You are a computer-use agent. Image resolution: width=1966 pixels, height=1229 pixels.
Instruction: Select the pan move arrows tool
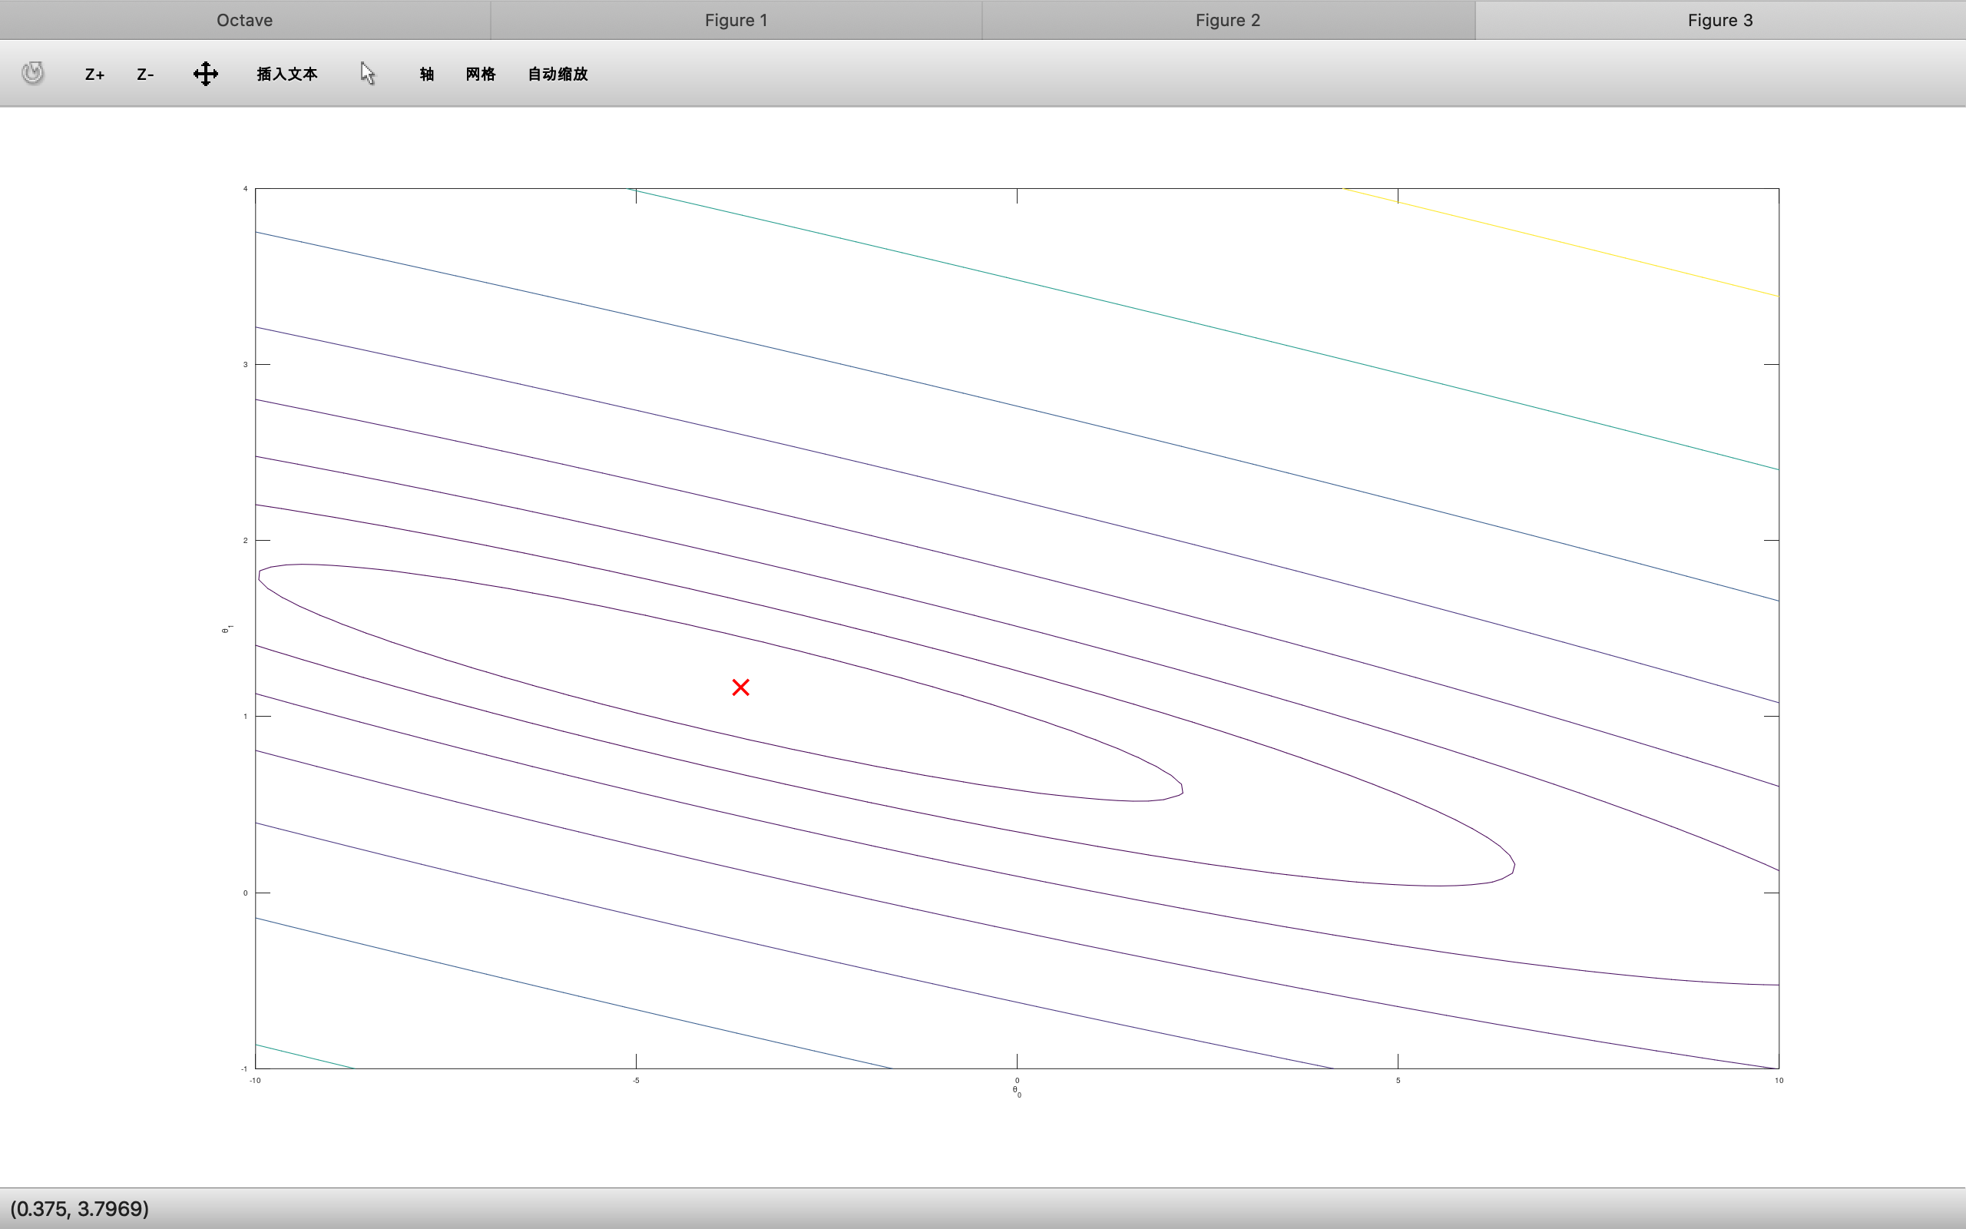pos(206,74)
